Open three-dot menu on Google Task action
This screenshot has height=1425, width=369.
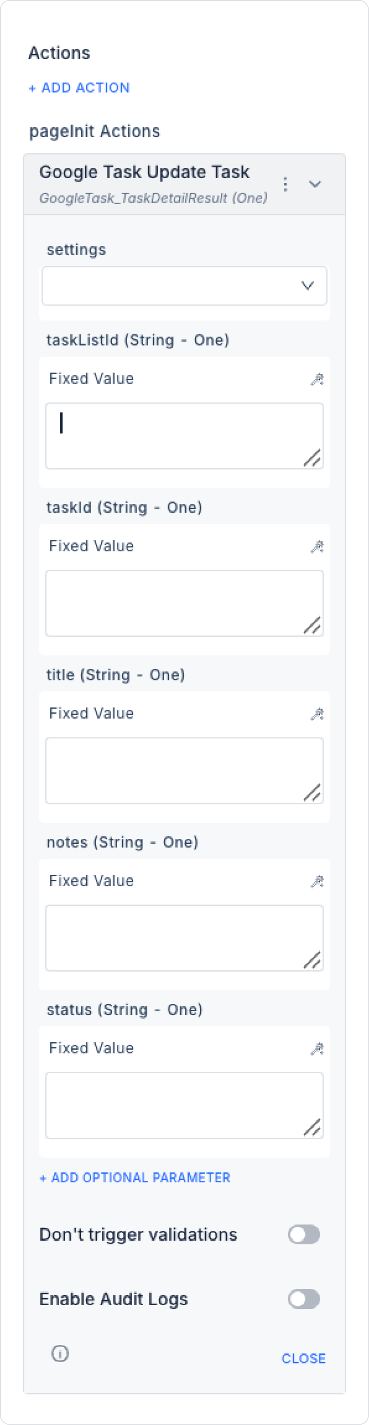tap(285, 184)
